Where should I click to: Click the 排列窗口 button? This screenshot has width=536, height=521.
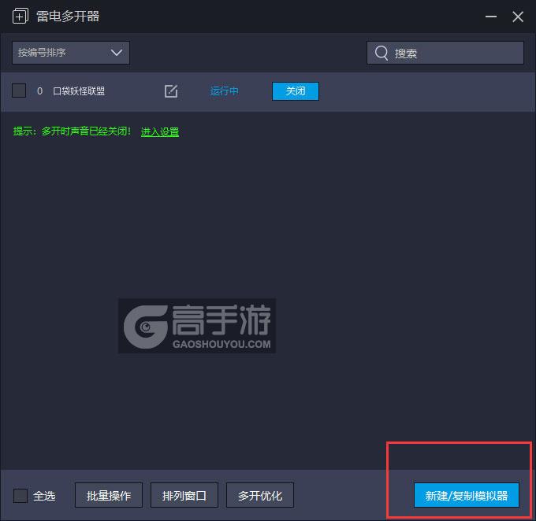(x=184, y=495)
